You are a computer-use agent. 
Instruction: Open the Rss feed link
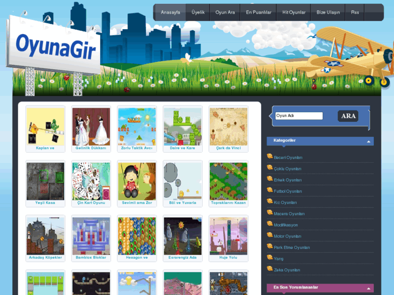(x=355, y=12)
